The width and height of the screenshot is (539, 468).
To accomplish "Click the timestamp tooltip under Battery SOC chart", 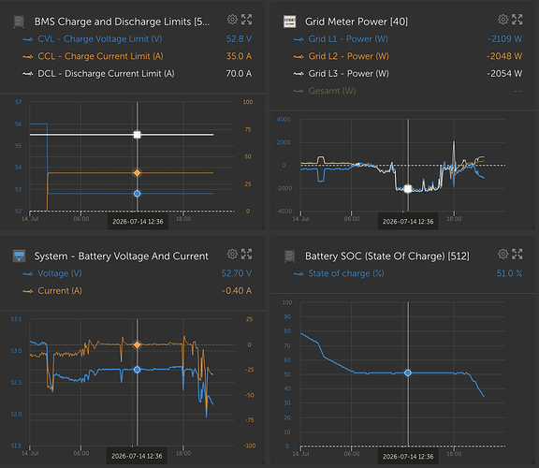I will (408, 457).
